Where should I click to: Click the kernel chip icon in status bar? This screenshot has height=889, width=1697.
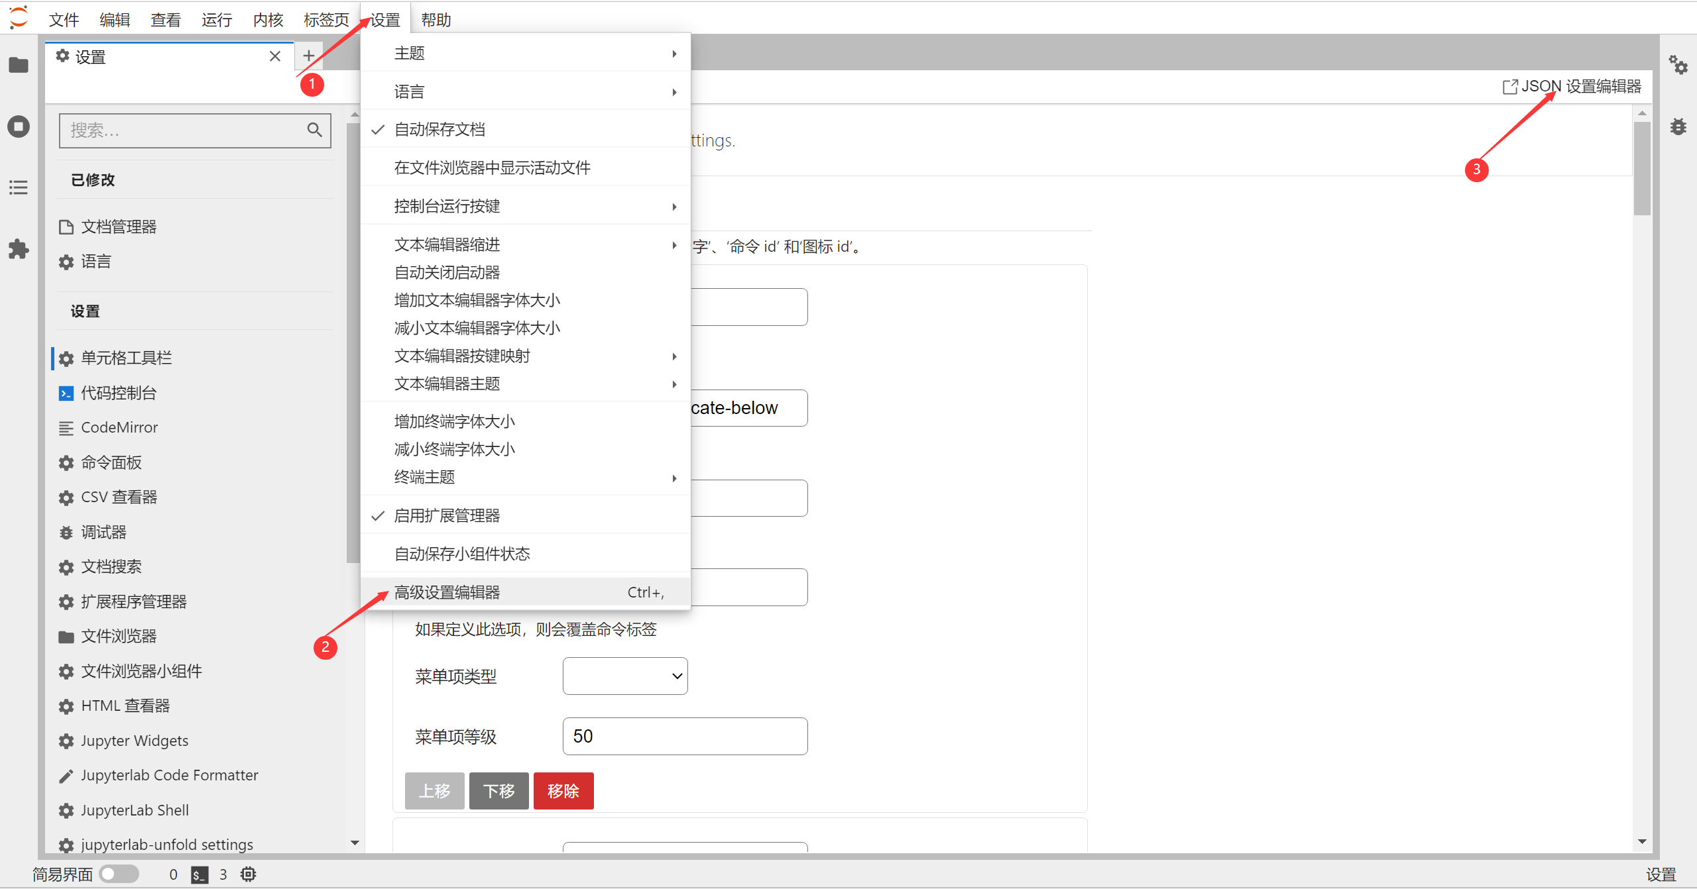pos(249,874)
